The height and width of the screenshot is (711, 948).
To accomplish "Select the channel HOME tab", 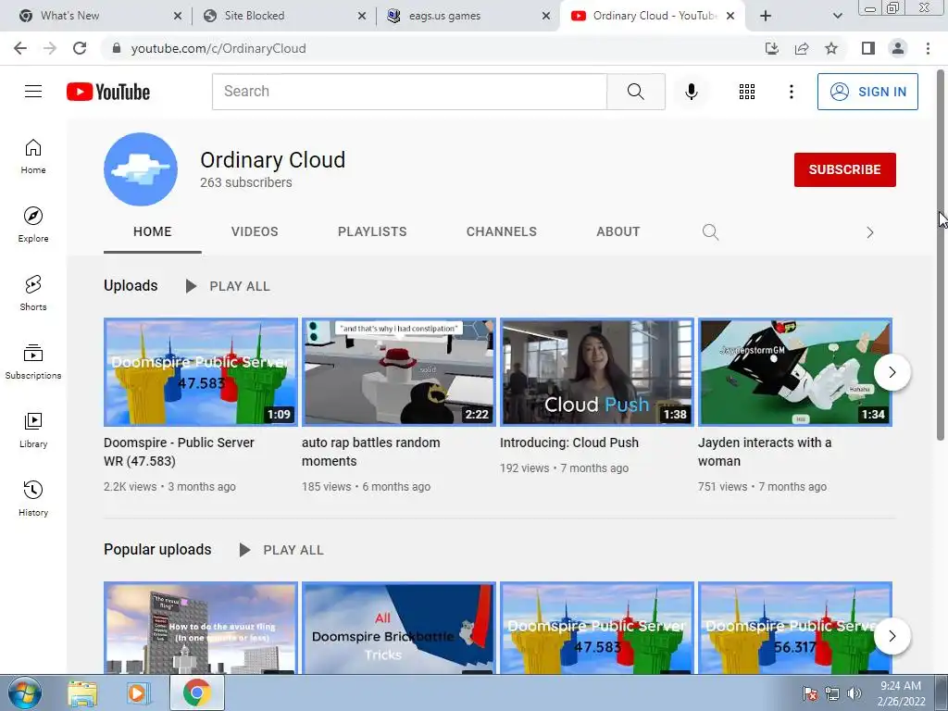I will (x=153, y=231).
